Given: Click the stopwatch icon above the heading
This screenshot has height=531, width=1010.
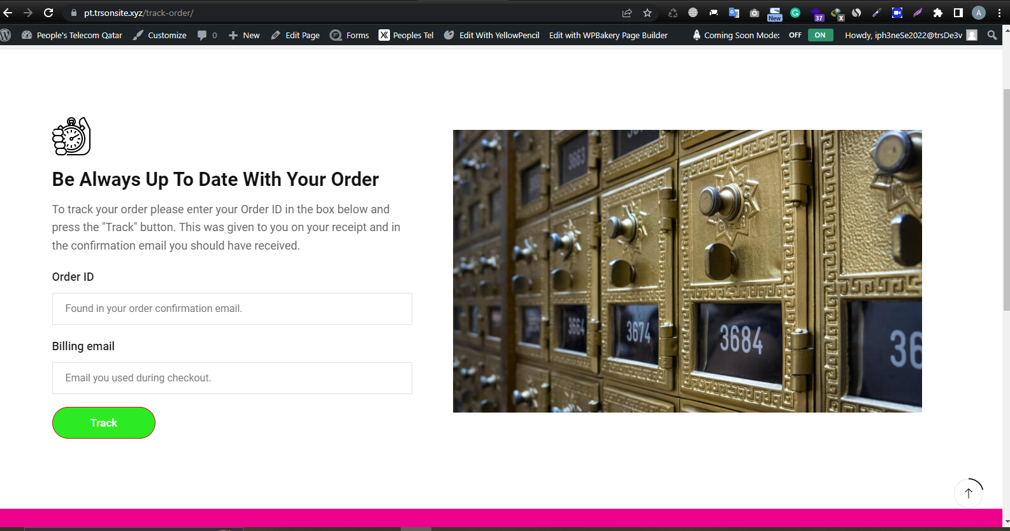Looking at the screenshot, I should [71, 136].
